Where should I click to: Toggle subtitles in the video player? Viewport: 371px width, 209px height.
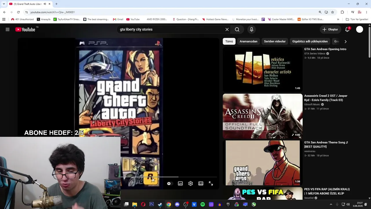(180, 183)
